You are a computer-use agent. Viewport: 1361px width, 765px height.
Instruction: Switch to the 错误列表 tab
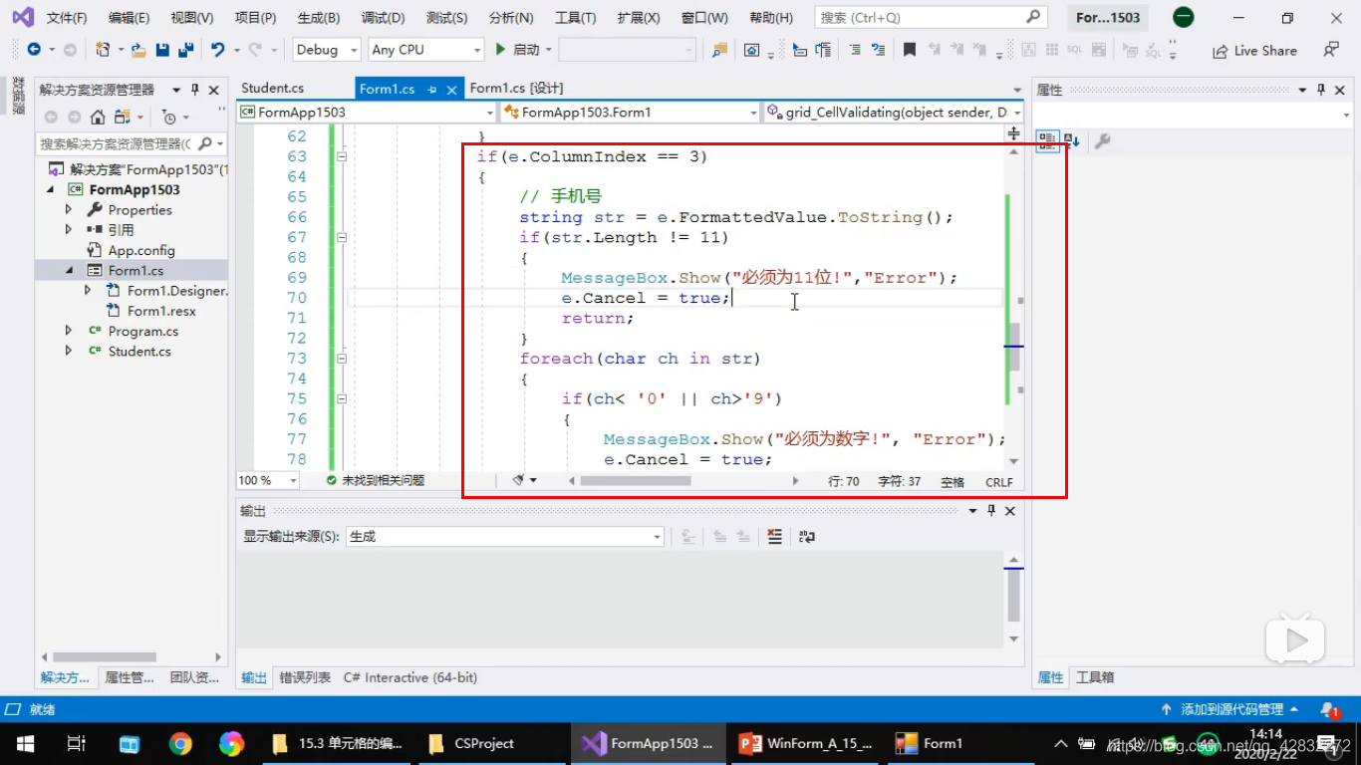click(305, 677)
